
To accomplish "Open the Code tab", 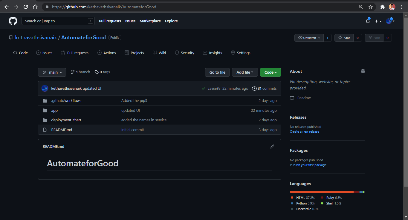I will [20, 53].
